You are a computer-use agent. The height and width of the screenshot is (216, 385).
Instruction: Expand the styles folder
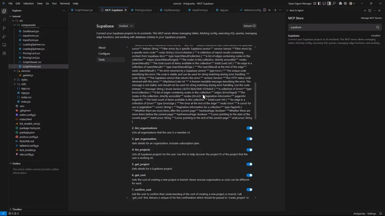pos(24,79)
